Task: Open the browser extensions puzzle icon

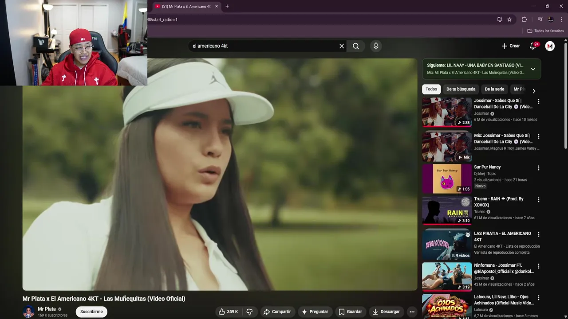Action: pos(524,19)
